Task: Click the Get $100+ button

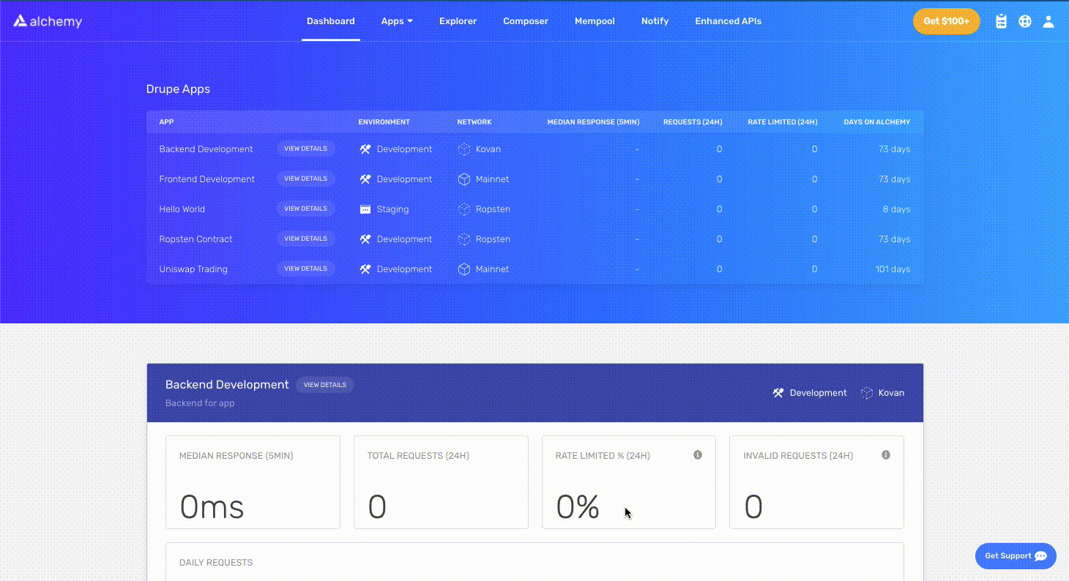Action: pyautogui.click(x=946, y=21)
